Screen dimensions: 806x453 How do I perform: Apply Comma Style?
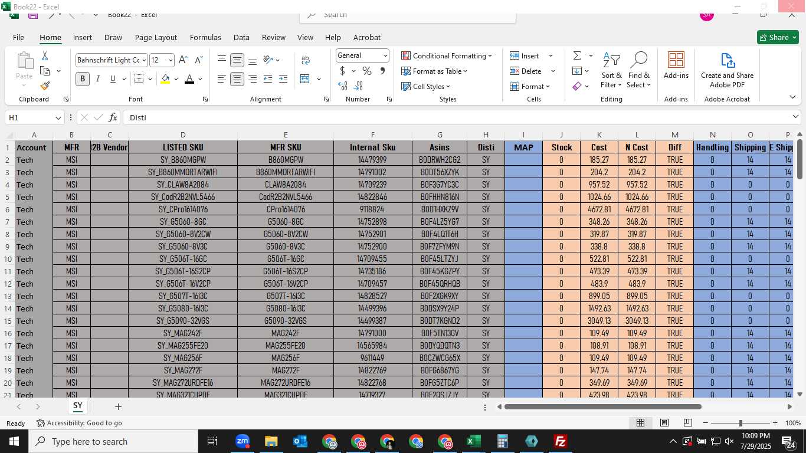[x=382, y=71]
